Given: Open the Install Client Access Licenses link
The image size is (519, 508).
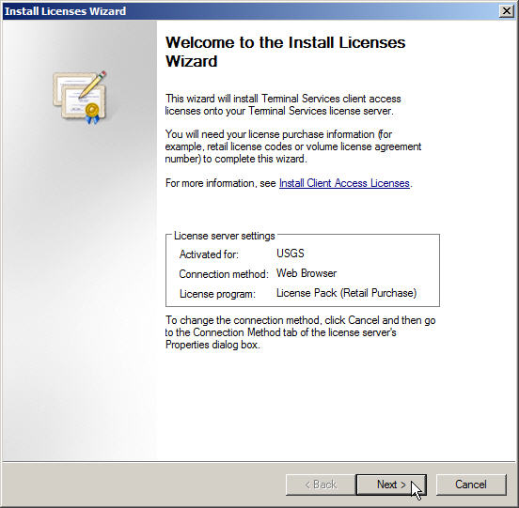Looking at the screenshot, I should [x=344, y=183].
